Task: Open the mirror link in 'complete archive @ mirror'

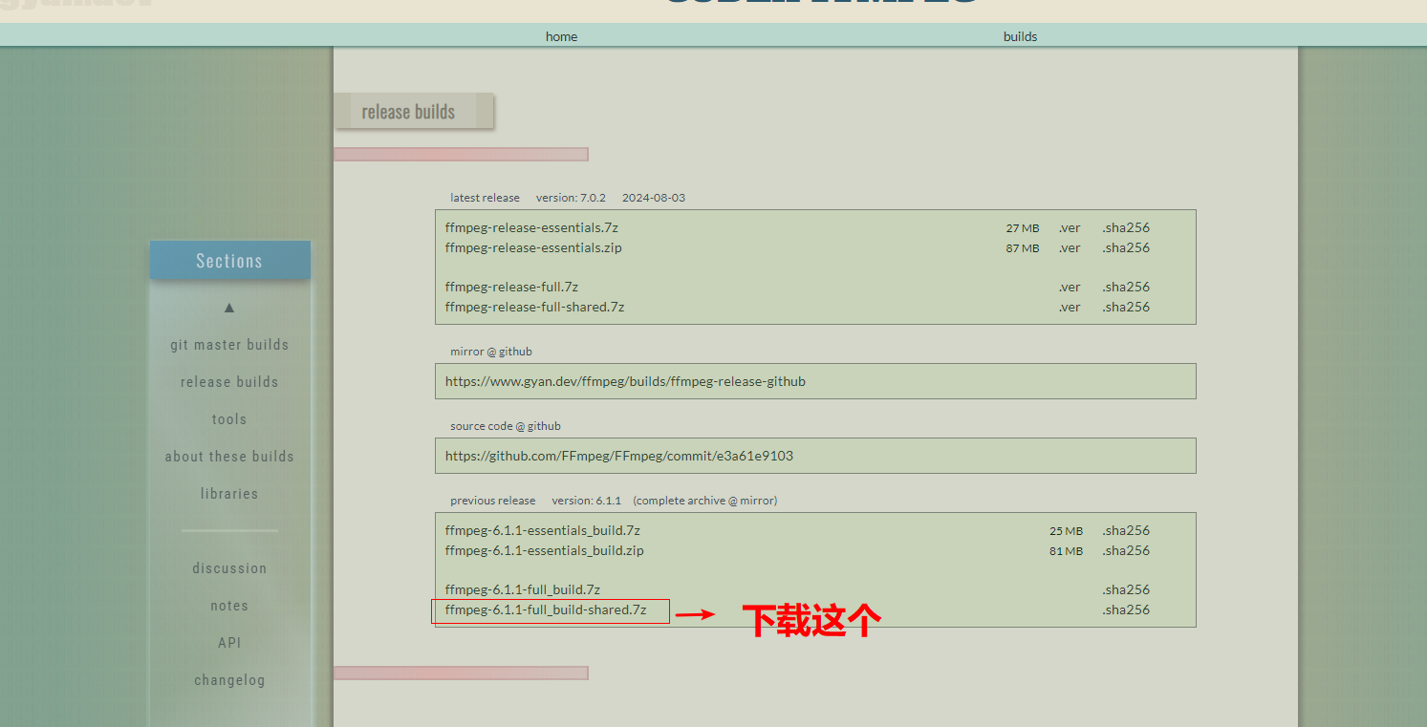Action: click(x=760, y=501)
